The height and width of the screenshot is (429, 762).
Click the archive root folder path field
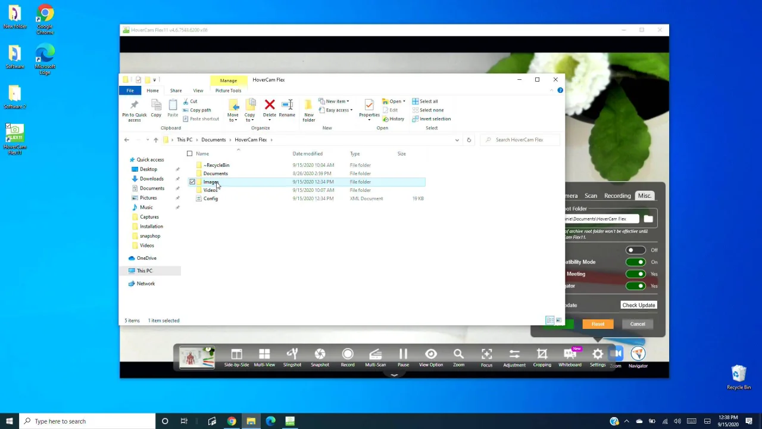(x=601, y=219)
